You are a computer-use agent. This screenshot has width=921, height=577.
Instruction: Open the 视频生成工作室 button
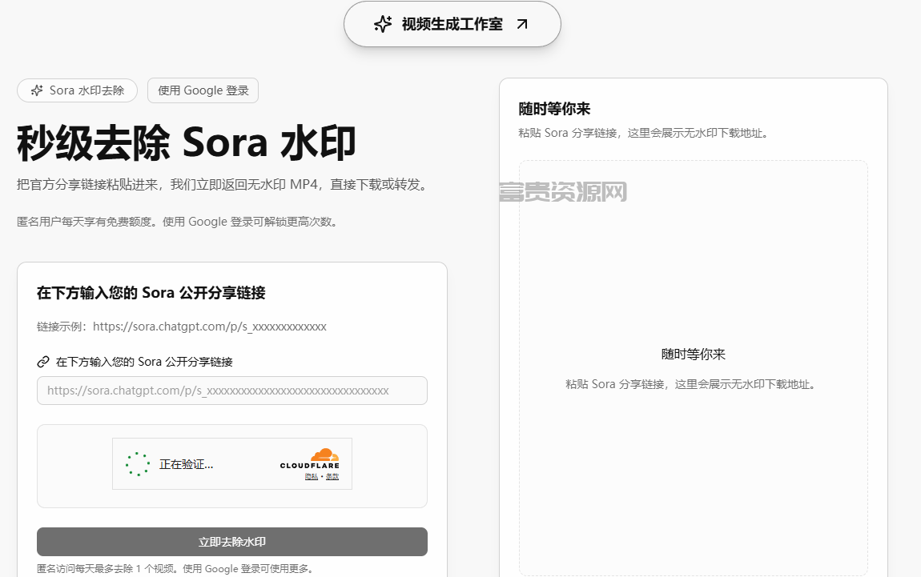(452, 24)
